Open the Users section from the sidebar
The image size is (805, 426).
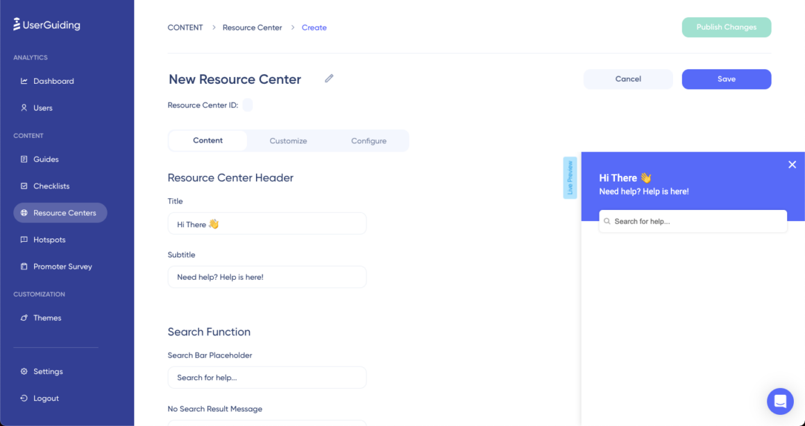click(x=44, y=108)
